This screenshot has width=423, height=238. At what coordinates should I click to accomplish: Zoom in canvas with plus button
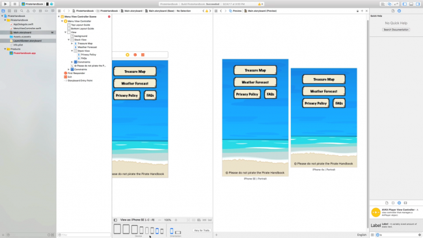click(176, 220)
